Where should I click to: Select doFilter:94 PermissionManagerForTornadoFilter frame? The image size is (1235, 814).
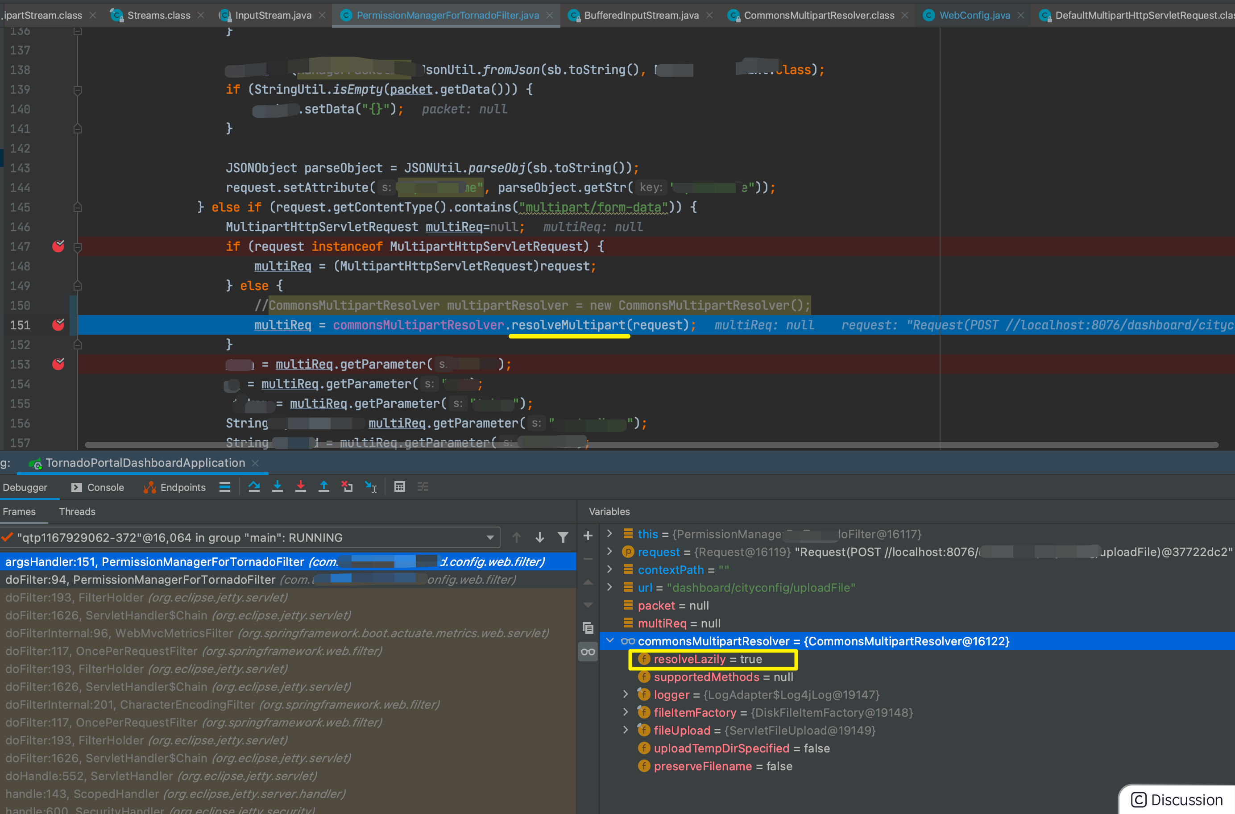(288, 579)
